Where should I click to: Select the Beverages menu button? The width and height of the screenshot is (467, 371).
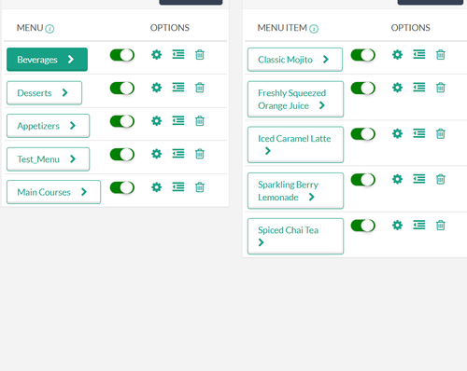47,60
